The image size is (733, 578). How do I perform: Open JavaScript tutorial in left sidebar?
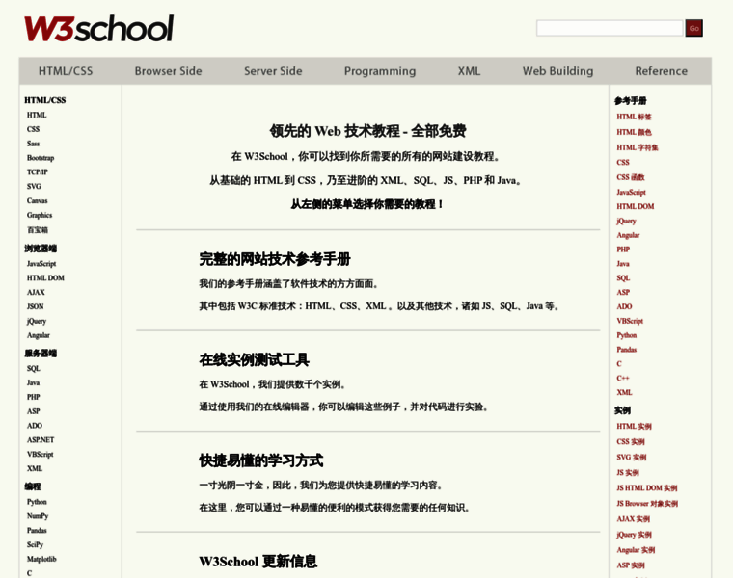click(x=41, y=264)
